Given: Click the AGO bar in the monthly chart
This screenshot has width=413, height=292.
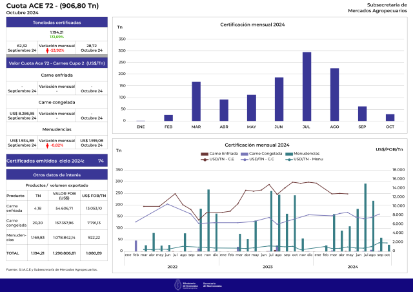Looking at the screenshot, I should (x=334, y=94).
